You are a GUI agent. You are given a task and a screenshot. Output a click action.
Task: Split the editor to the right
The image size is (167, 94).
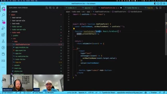(x=160, y=8)
